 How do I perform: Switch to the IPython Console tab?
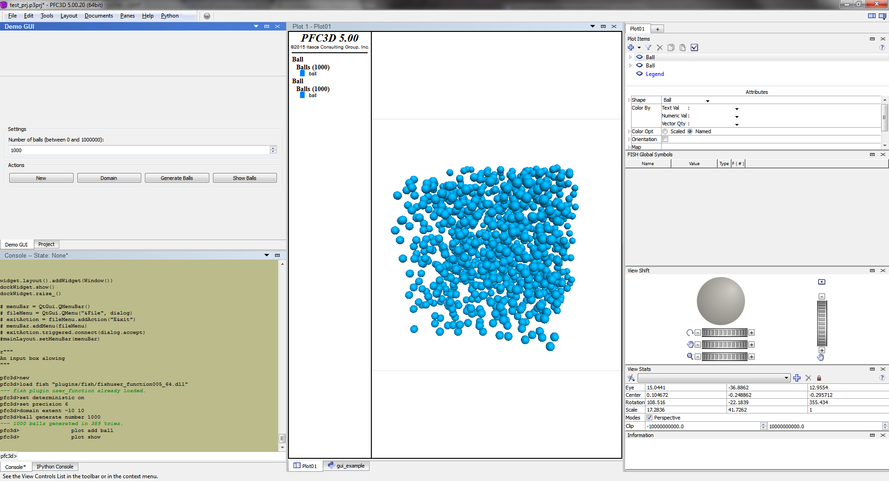55,467
